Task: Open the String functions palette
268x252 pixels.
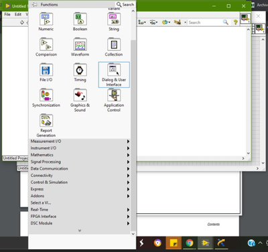Action: point(114,22)
